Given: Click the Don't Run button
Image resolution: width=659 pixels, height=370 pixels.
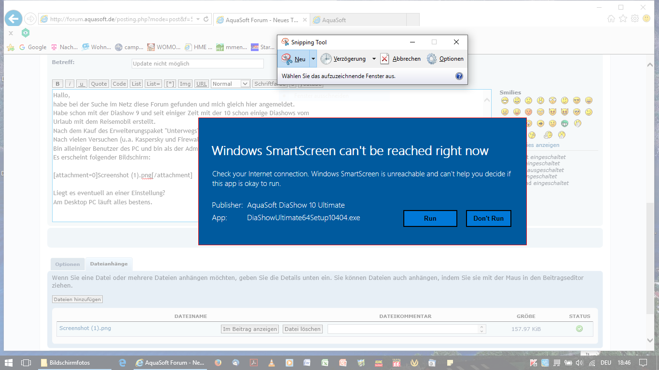Looking at the screenshot, I should pos(488,218).
